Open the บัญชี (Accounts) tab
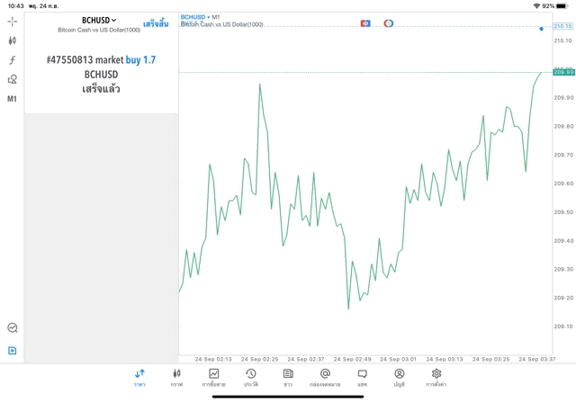Image resolution: width=576 pixels, height=402 pixels. click(x=399, y=377)
